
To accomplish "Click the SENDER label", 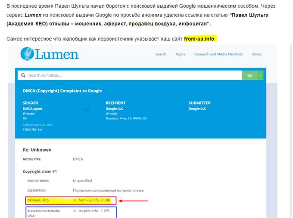I will [30, 103].
